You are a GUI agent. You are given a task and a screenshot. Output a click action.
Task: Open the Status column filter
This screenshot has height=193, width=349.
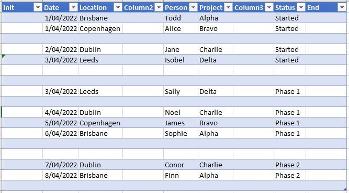tap(301, 8)
